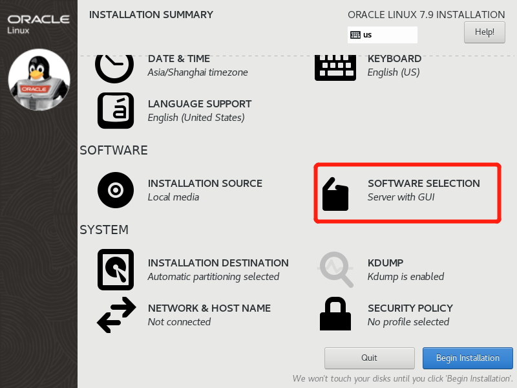Click 'English (US)' keyboard status
Screen dimensions: 517x388
click(x=394, y=72)
